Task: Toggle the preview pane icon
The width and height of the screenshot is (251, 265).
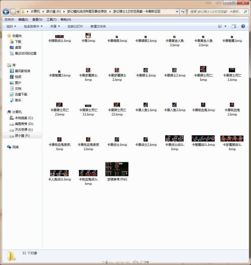Action: 234,26
